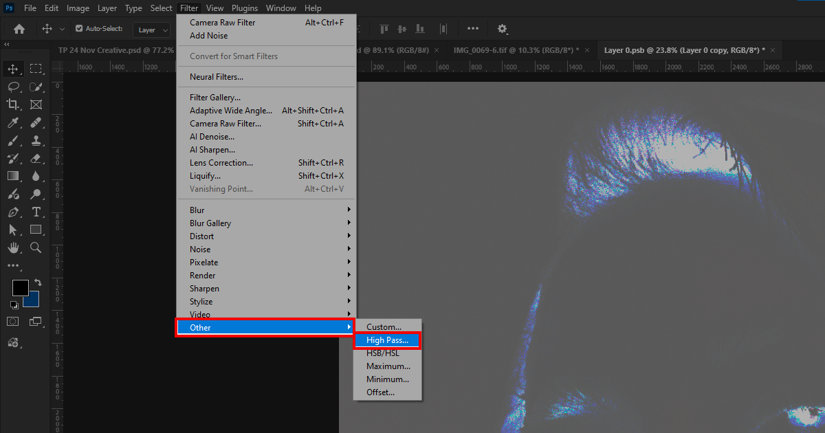This screenshot has height=433, width=825.
Task: Select the Clone Stamp tool
Action: [x=36, y=140]
